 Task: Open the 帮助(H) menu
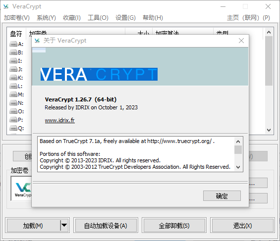click(x=153, y=18)
